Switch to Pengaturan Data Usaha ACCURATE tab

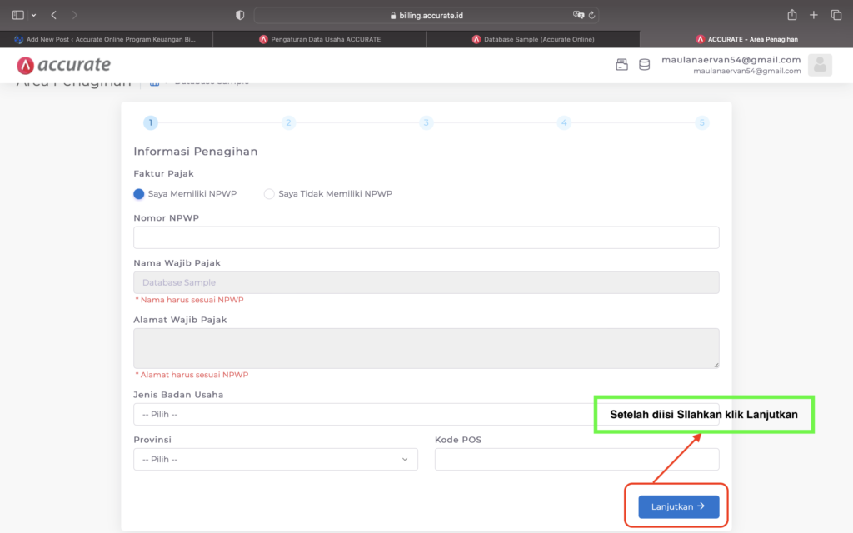click(x=320, y=39)
